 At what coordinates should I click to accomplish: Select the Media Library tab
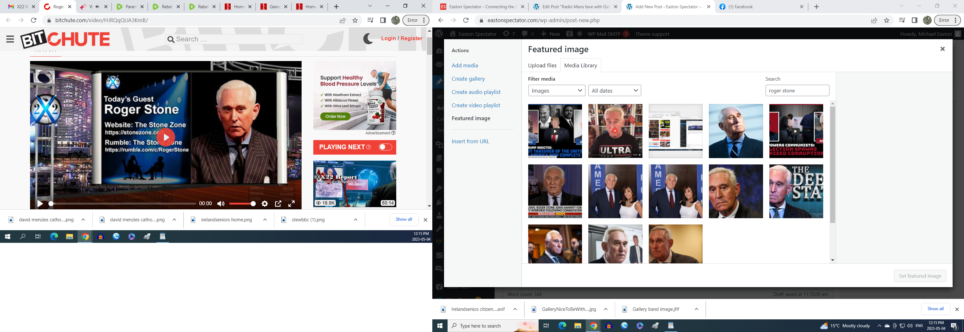tap(580, 65)
